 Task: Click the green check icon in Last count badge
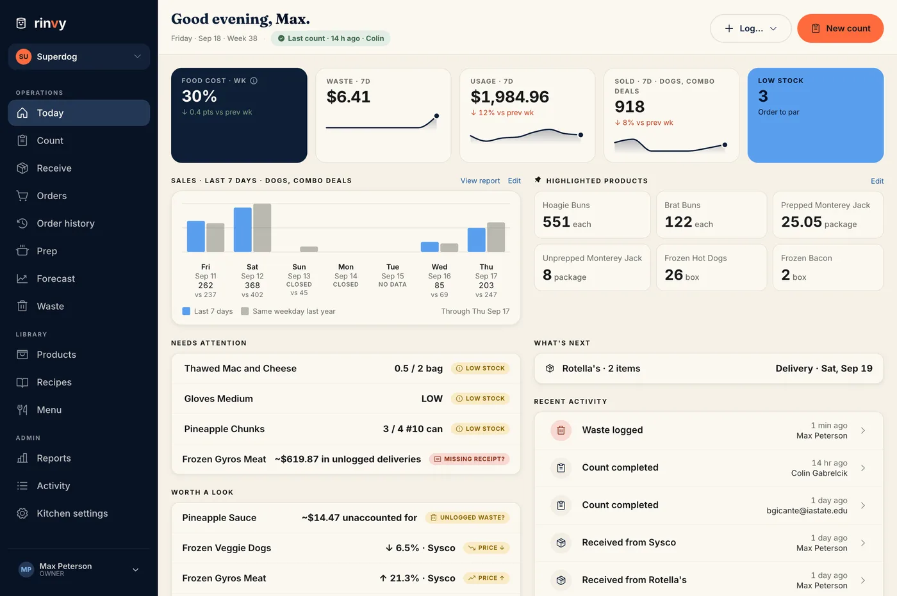click(281, 38)
